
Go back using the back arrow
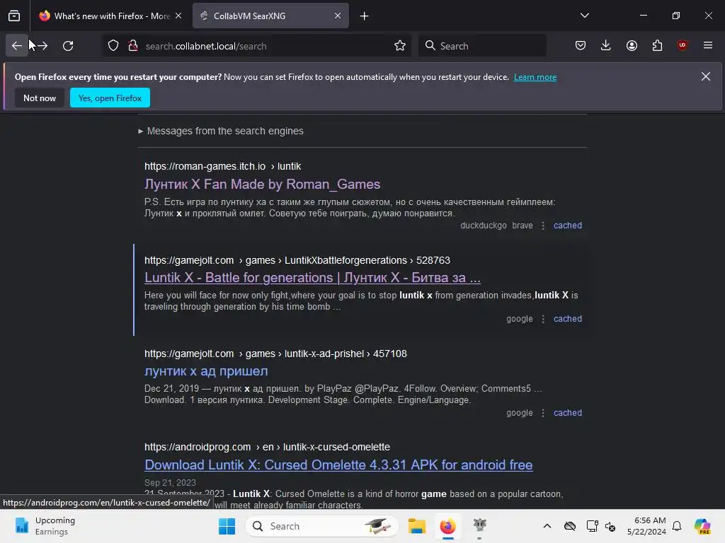pyautogui.click(x=17, y=46)
